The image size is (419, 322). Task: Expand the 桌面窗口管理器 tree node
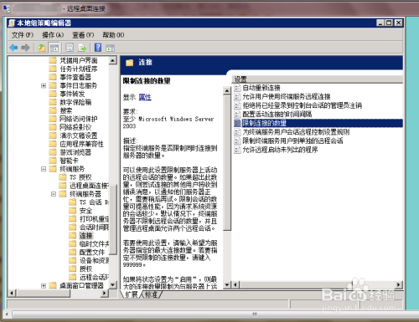(44, 286)
